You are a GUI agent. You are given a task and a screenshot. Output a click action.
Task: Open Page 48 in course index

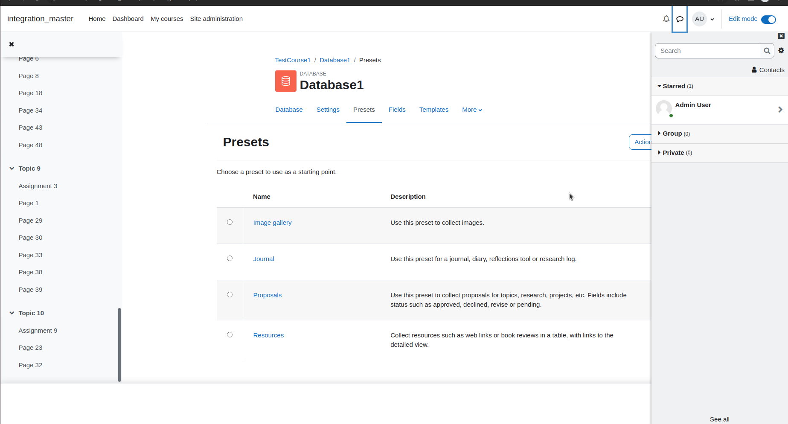coord(30,145)
